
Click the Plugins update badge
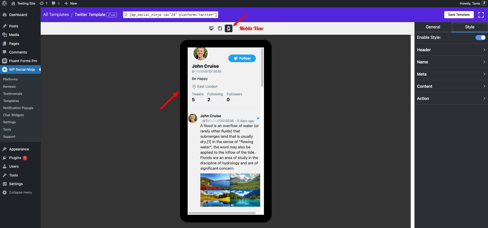25,158
